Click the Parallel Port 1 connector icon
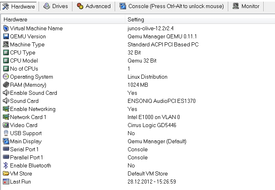Viewport: 275px width, 190px height. pos(6,157)
